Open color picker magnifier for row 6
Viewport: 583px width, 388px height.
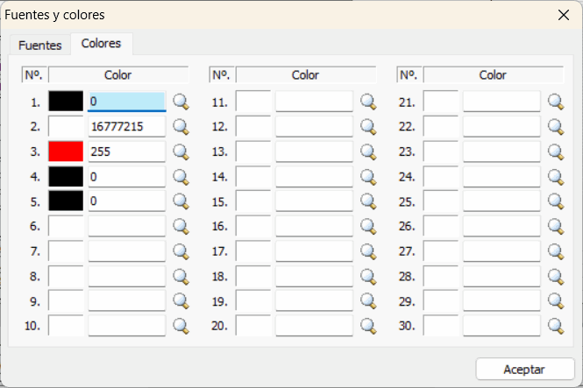point(181,226)
